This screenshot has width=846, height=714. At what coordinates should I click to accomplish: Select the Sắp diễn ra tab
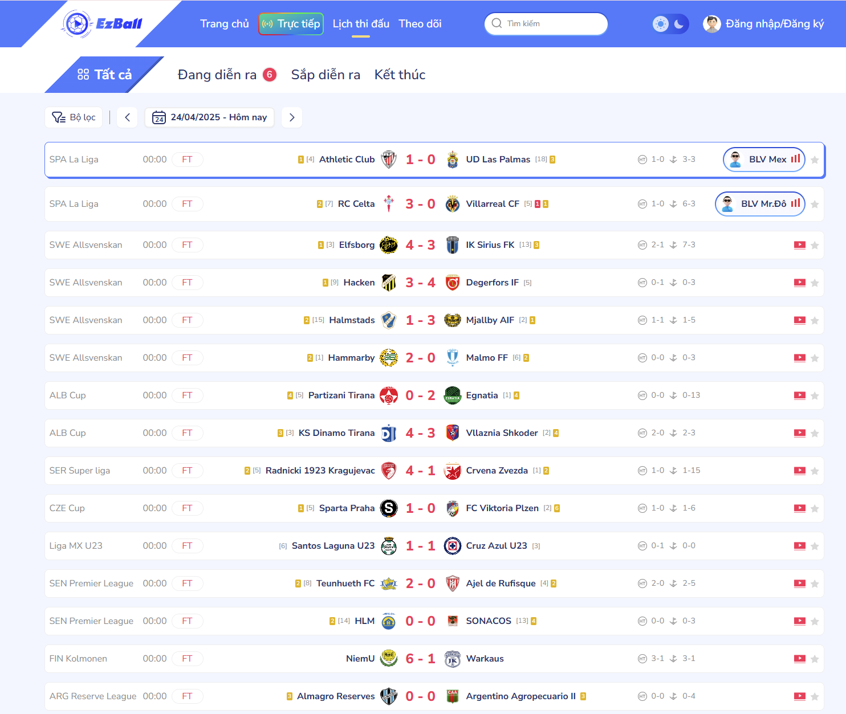click(326, 75)
